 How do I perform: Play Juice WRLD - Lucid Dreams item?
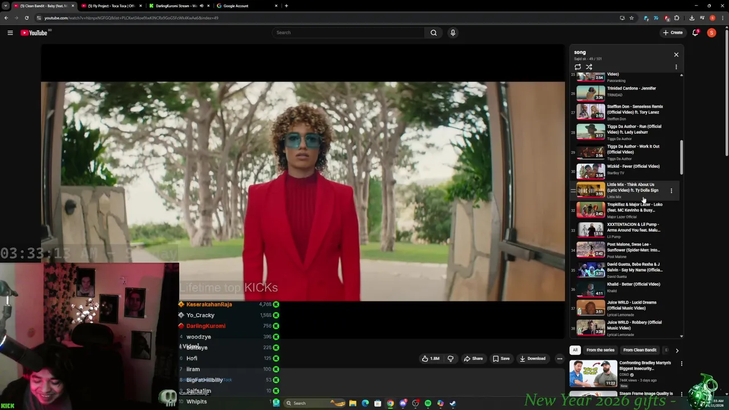pos(625,308)
